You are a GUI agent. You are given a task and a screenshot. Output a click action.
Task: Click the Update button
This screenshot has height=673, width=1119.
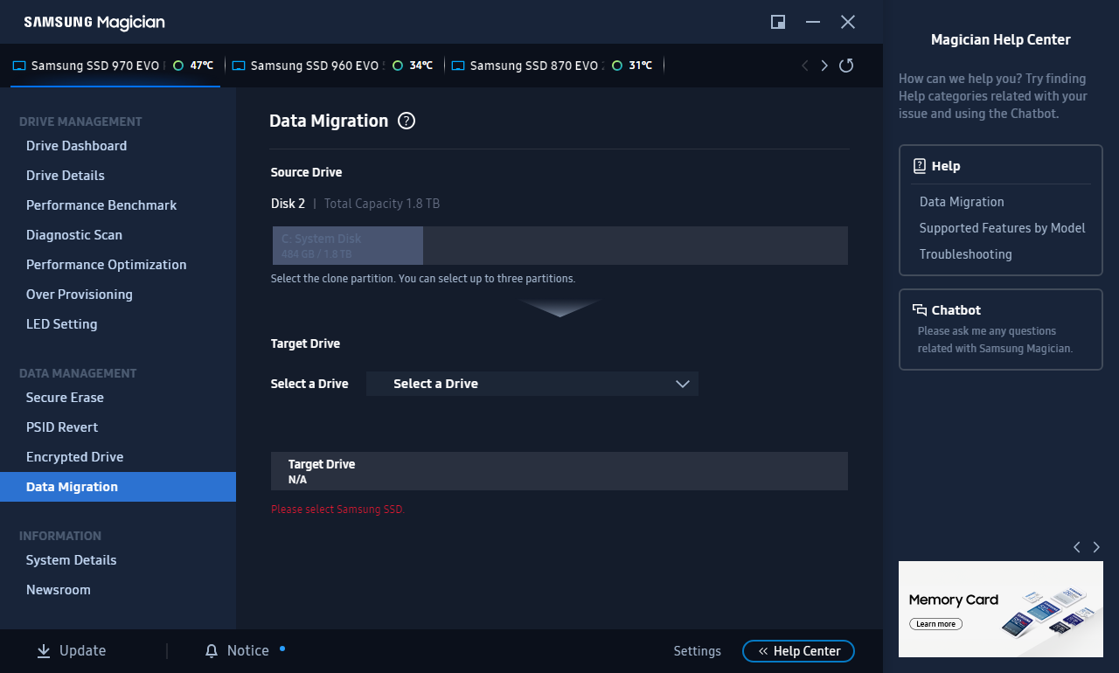(x=72, y=651)
